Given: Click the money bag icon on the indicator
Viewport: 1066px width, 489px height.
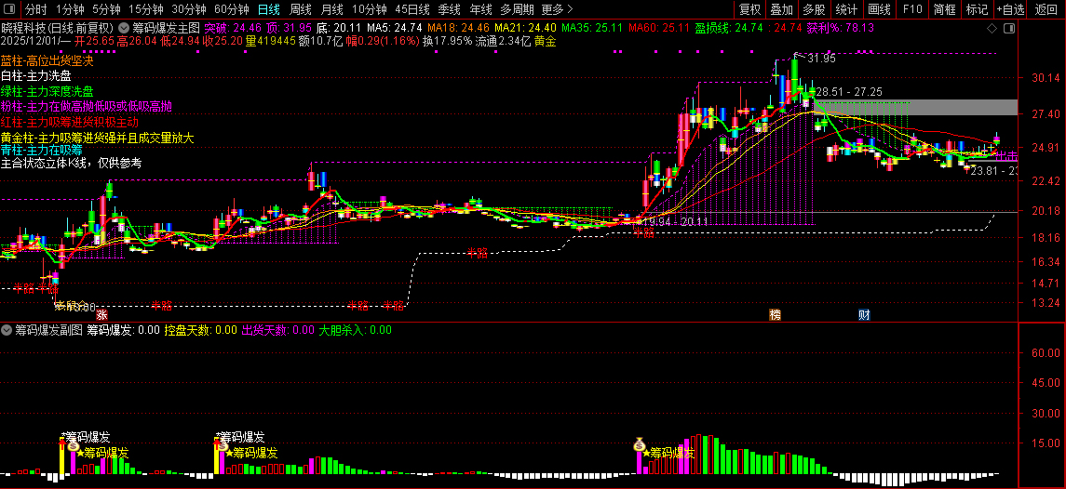Looking at the screenshot, I should [x=640, y=444].
